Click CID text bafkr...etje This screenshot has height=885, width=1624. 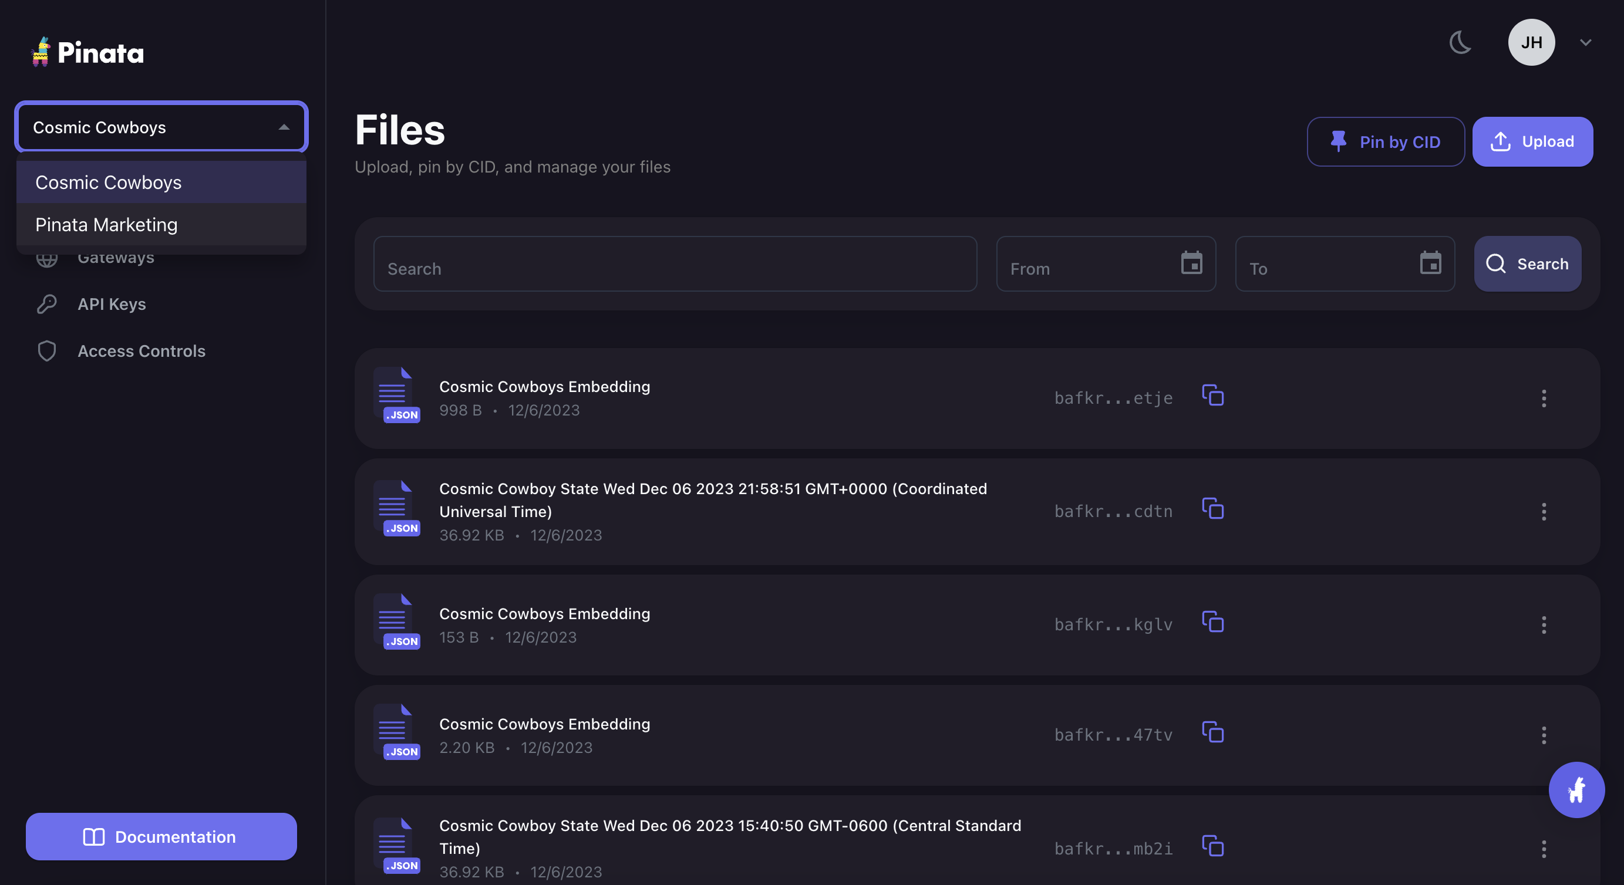coord(1113,398)
